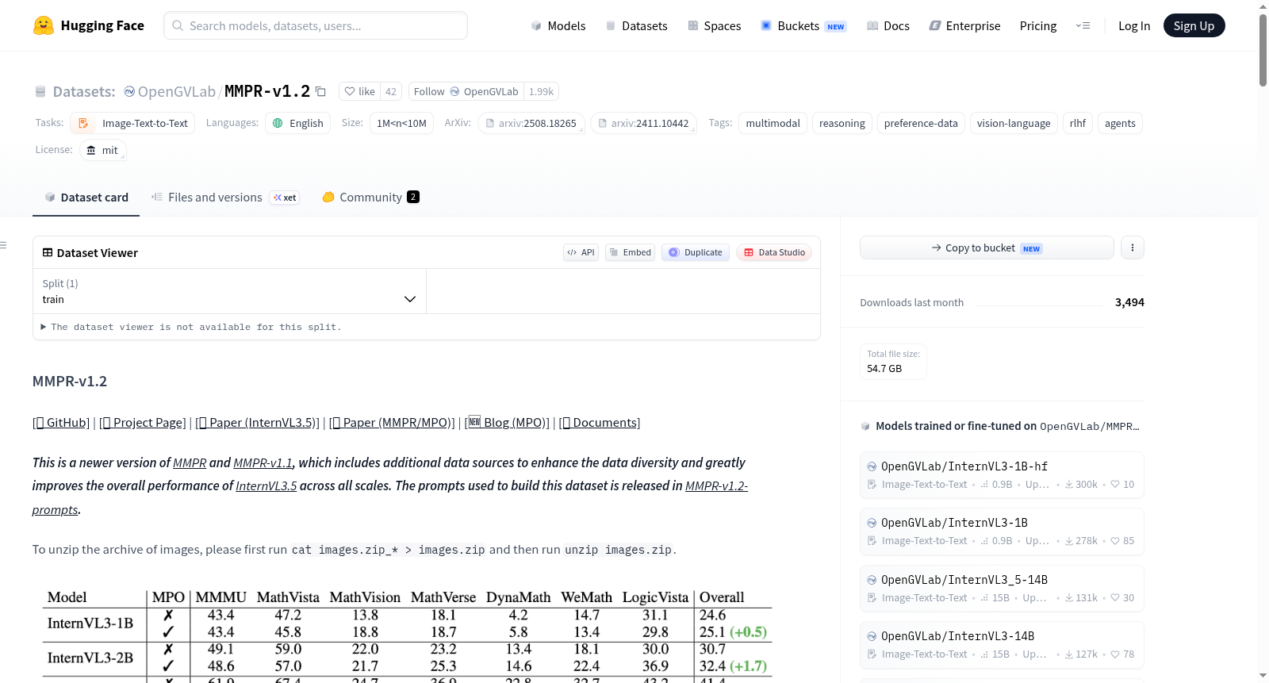Viewport: 1269px width, 683px height.
Task: Click the Sign Up button
Action: [1194, 25]
